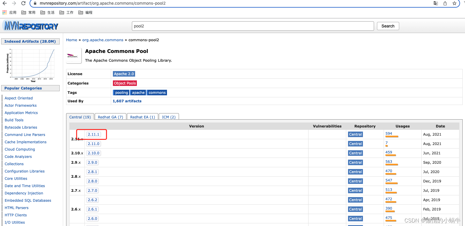
Task: Click the Object Pools category badge
Action: [x=125, y=83]
